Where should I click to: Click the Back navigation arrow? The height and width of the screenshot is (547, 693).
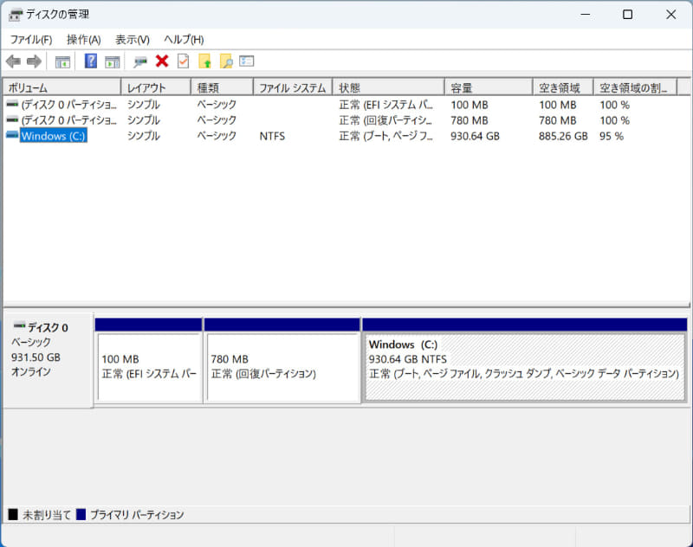tap(12, 61)
